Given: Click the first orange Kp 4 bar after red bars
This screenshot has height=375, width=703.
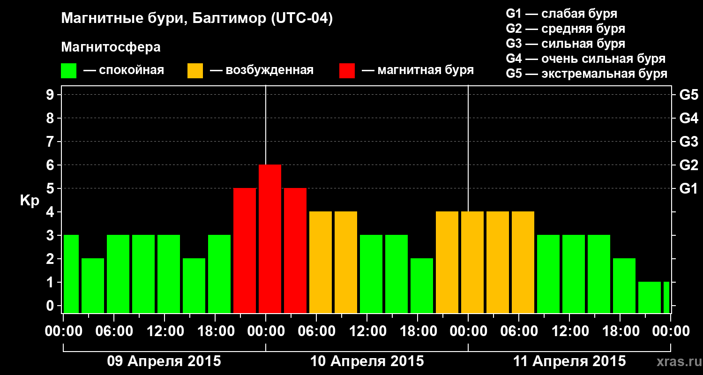Looking at the screenshot, I should 321,262.
